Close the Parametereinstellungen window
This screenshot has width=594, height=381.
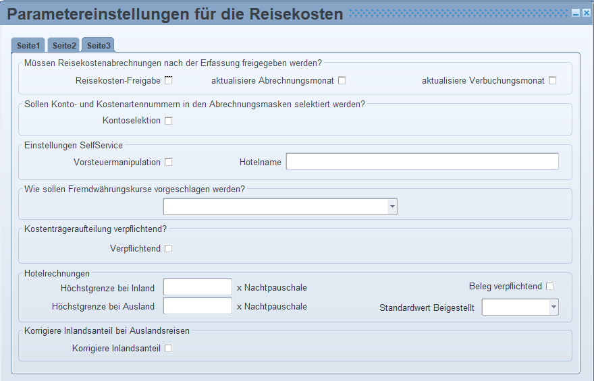coord(586,13)
